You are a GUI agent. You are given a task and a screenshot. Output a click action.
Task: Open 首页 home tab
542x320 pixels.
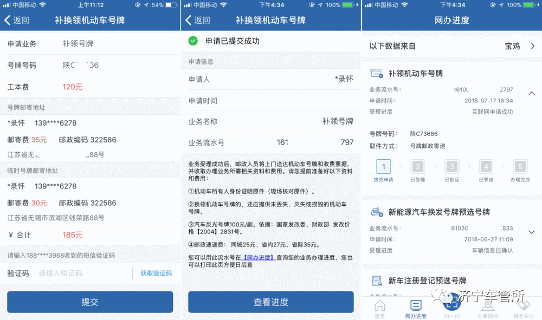click(x=380, y=309)
